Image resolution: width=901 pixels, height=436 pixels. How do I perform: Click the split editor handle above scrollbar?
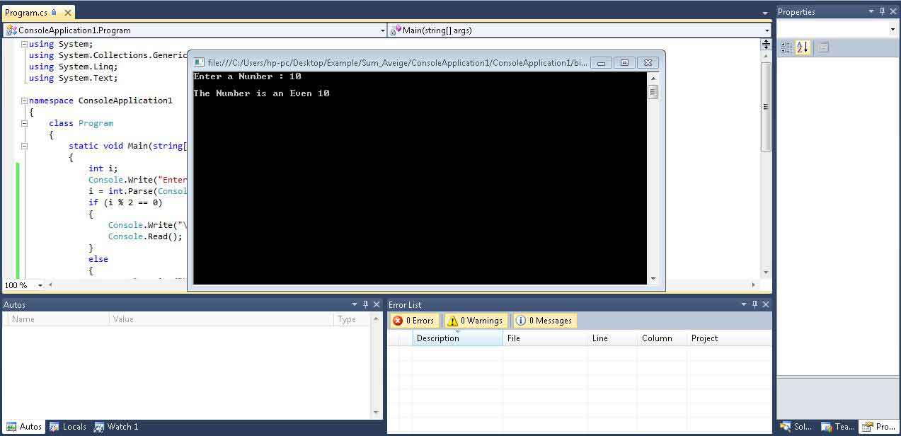(766, 44)
